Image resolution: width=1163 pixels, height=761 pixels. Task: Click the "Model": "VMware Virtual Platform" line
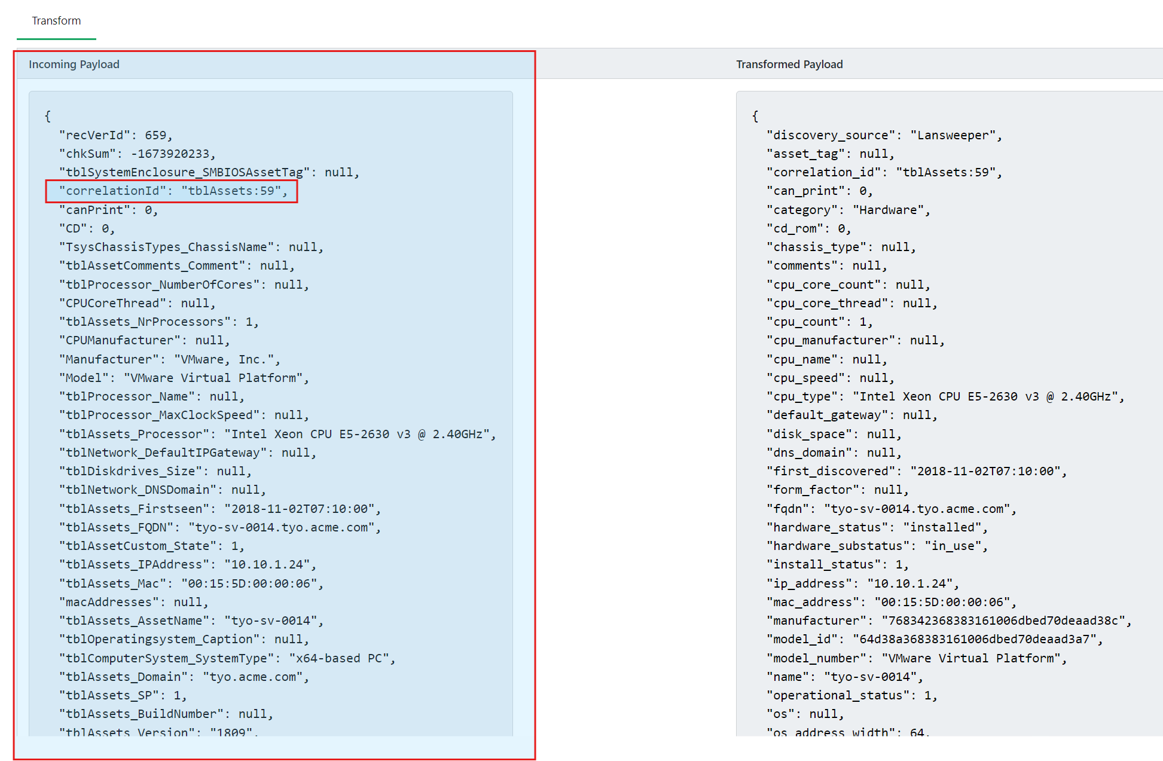(184, 378)
